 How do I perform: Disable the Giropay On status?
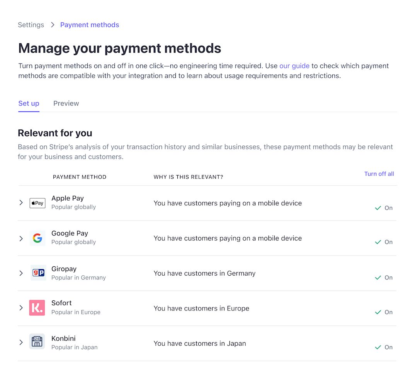point(384,278)
